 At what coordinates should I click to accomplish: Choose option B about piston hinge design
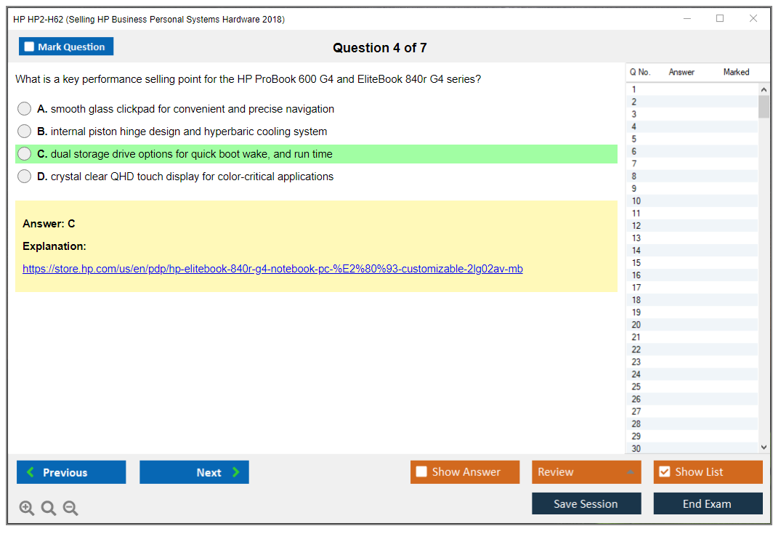[x=25, y=132]
